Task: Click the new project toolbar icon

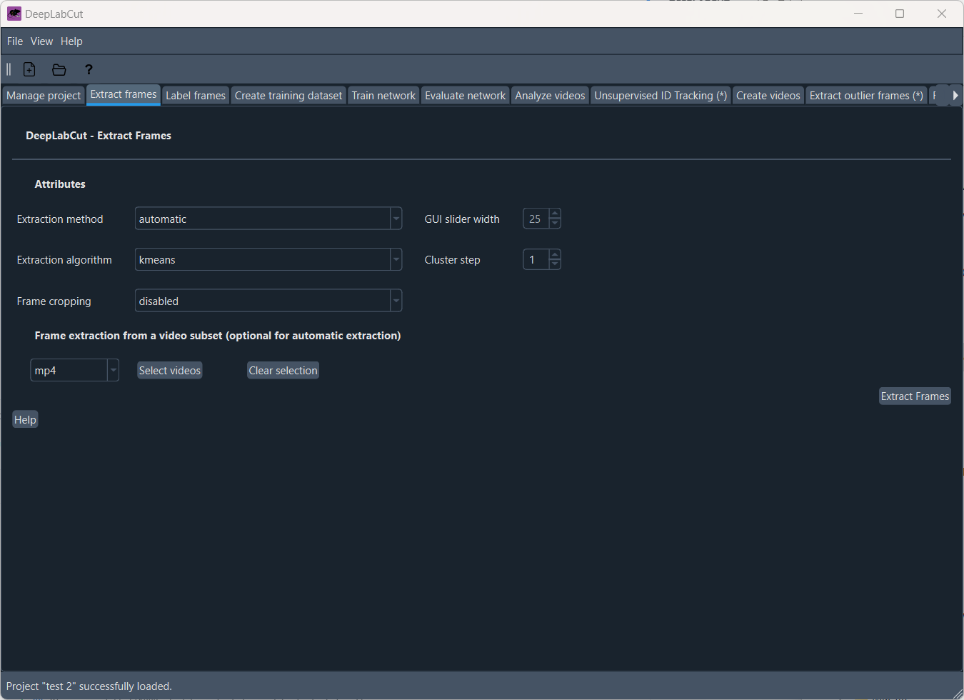Action: (x=29, y=69)
